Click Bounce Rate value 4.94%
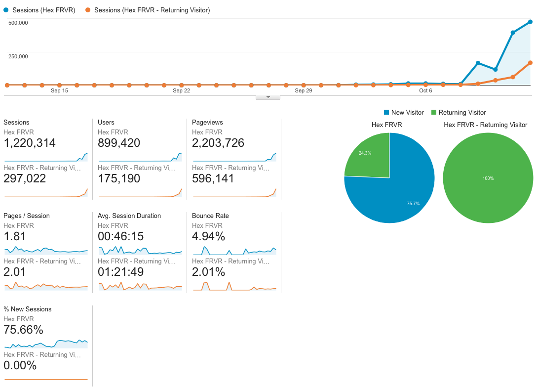 pos(208,236)
